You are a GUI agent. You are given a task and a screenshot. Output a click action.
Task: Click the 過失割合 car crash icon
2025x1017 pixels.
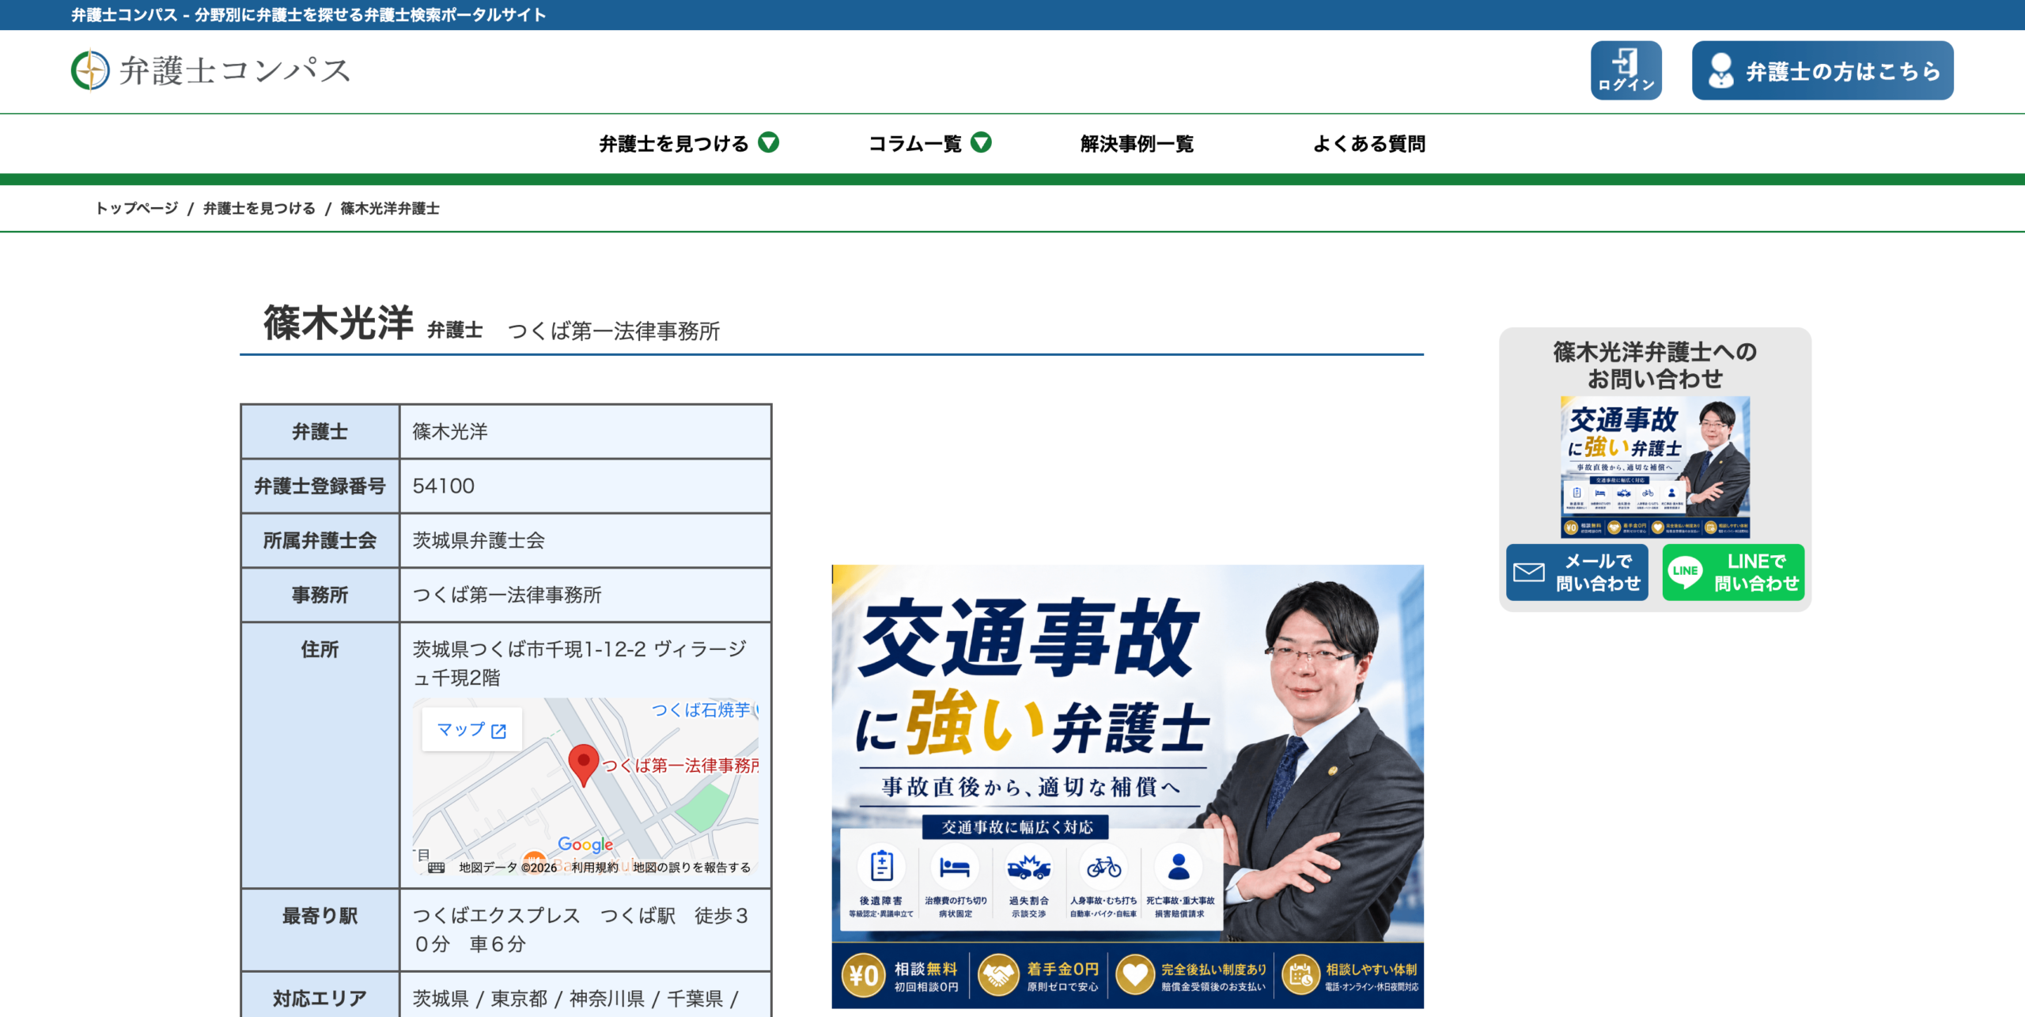(1028, 868)
